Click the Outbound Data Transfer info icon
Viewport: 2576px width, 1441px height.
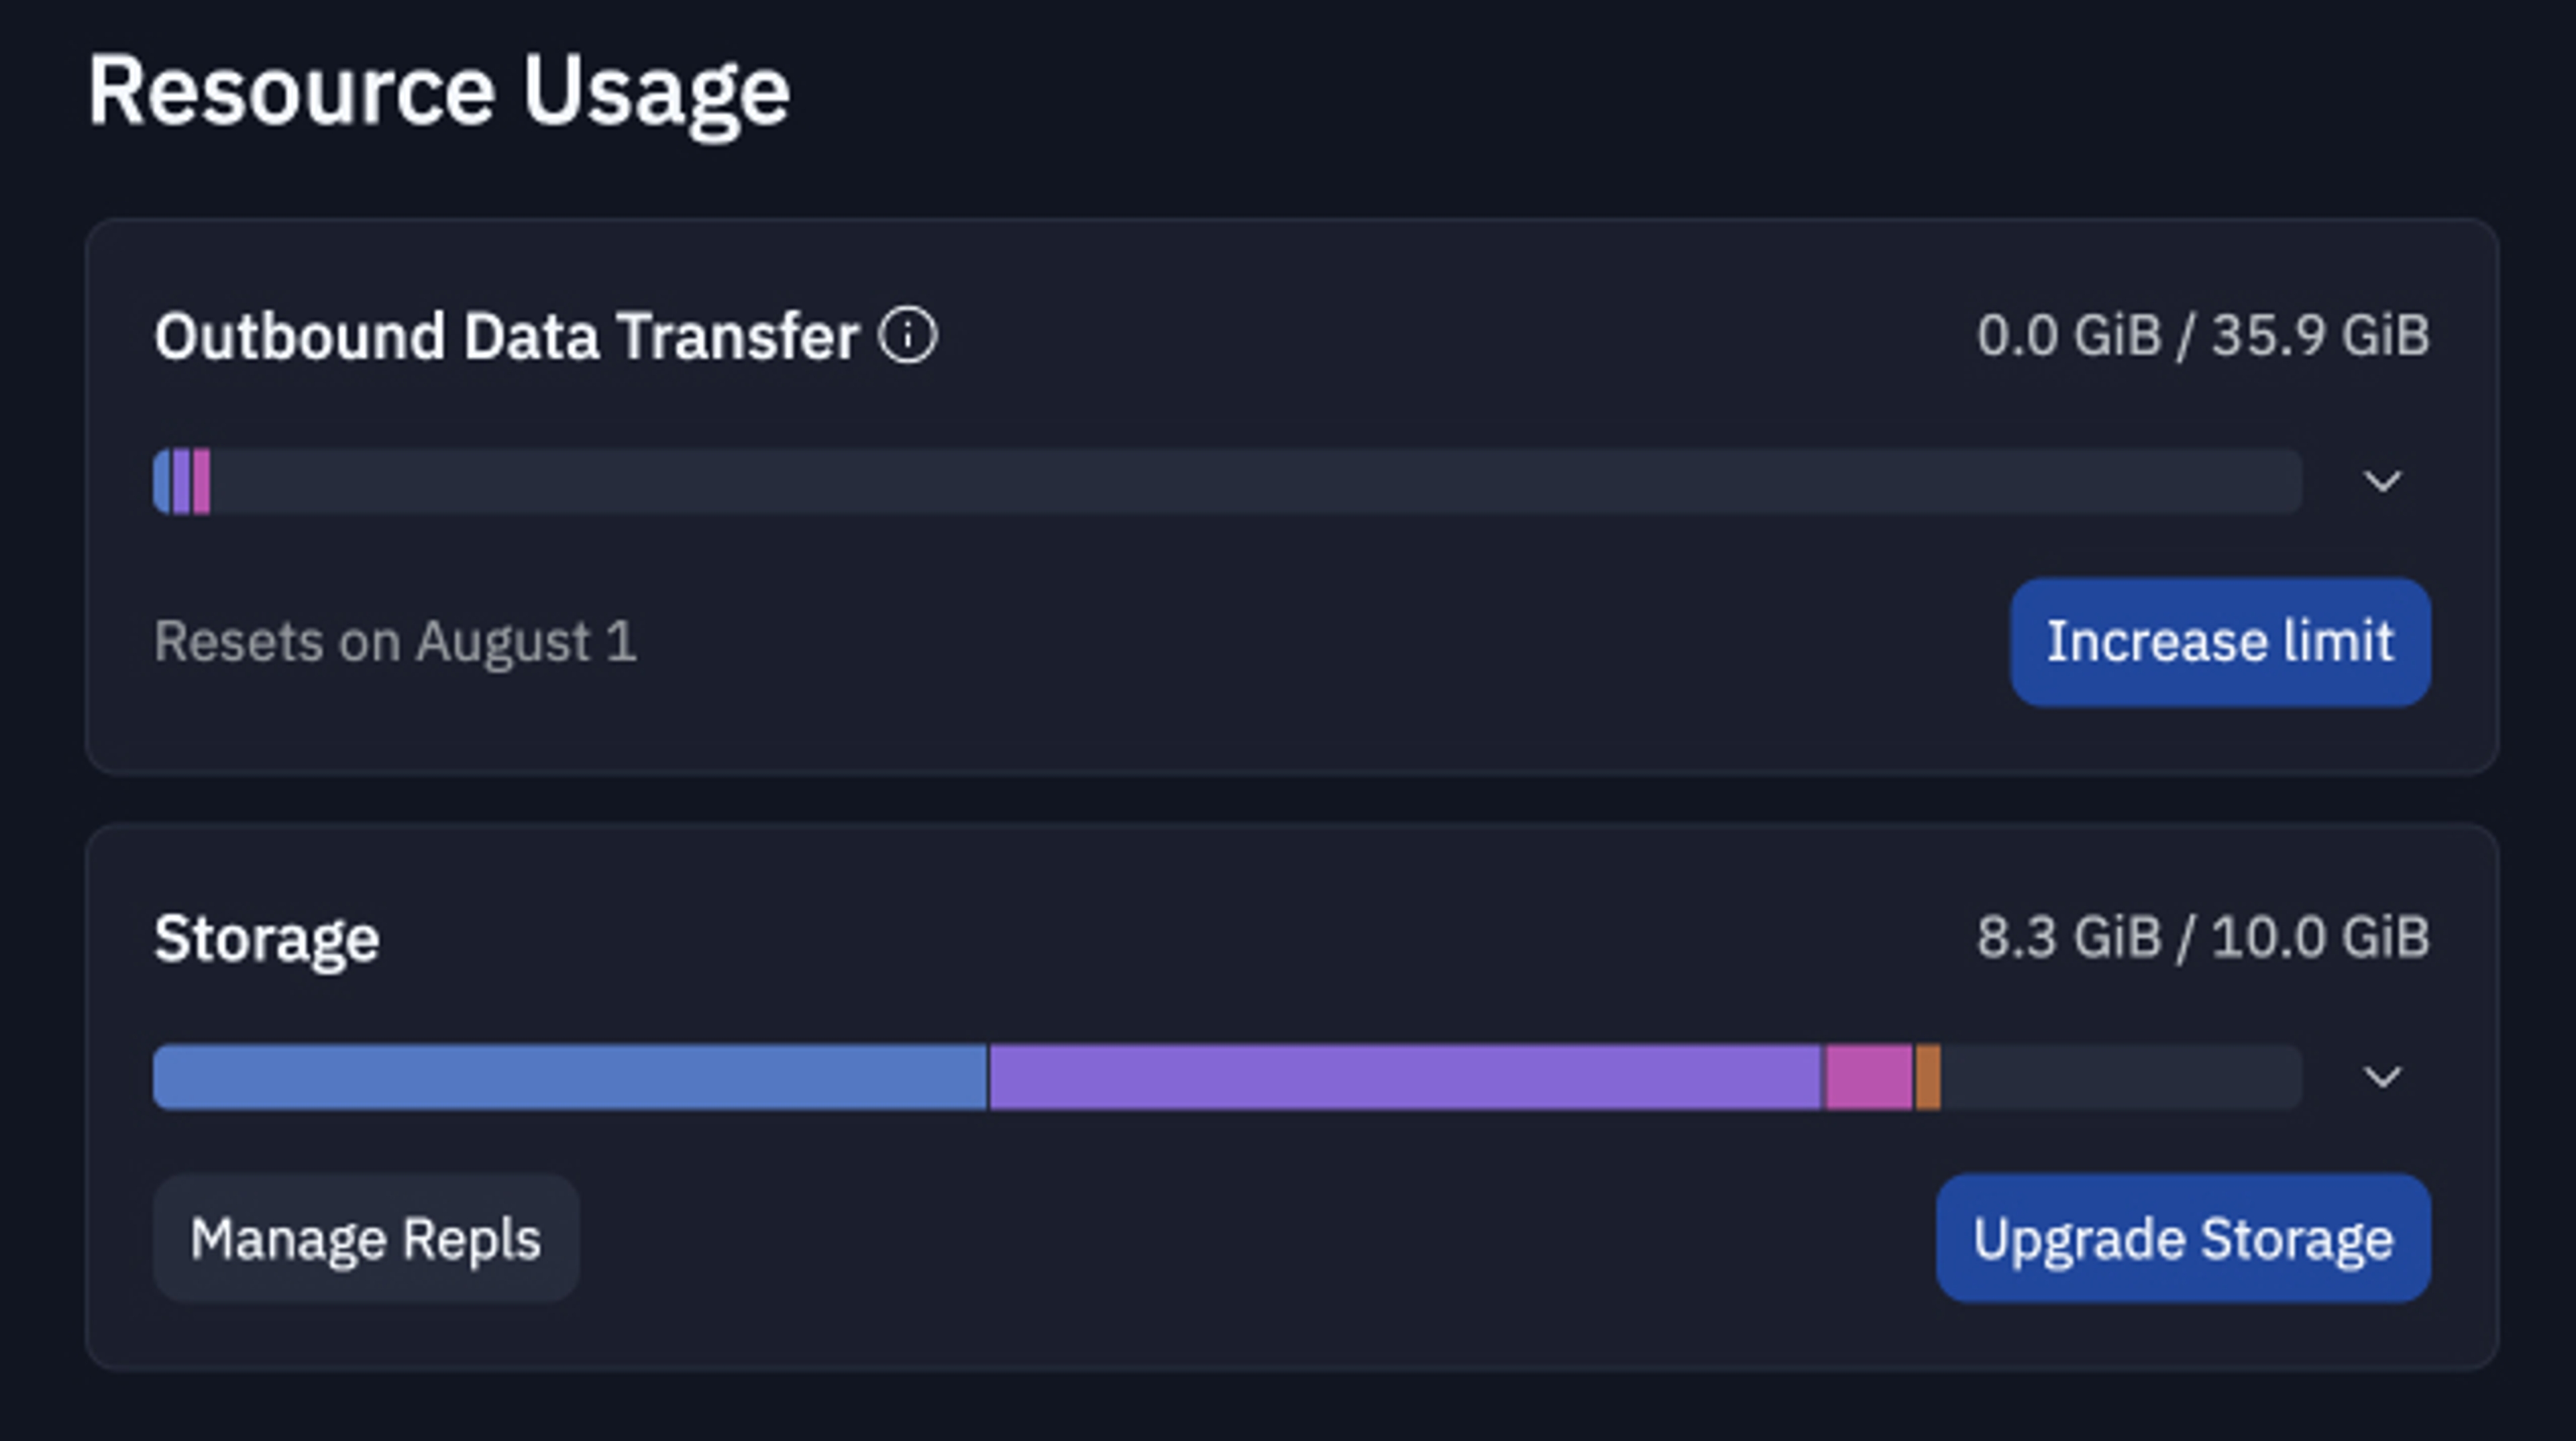(x=907, y=335)
